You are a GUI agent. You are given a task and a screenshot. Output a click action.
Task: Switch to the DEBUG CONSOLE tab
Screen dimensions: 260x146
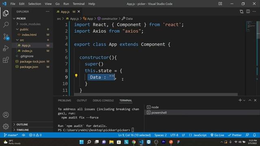click(x=103, y=100)
